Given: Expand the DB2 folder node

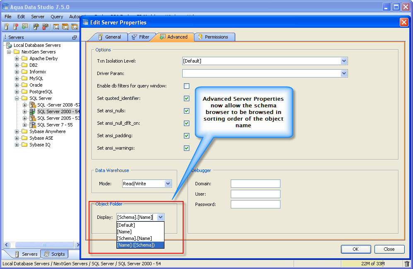Looking at the screenshot, I should [x=17, y=65].
